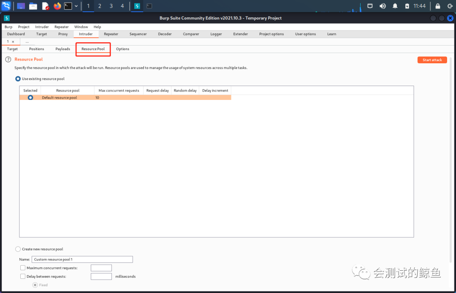Sort by Request delay column header
This screenshot has height=293, width=456.
click(x=157, y=91)
